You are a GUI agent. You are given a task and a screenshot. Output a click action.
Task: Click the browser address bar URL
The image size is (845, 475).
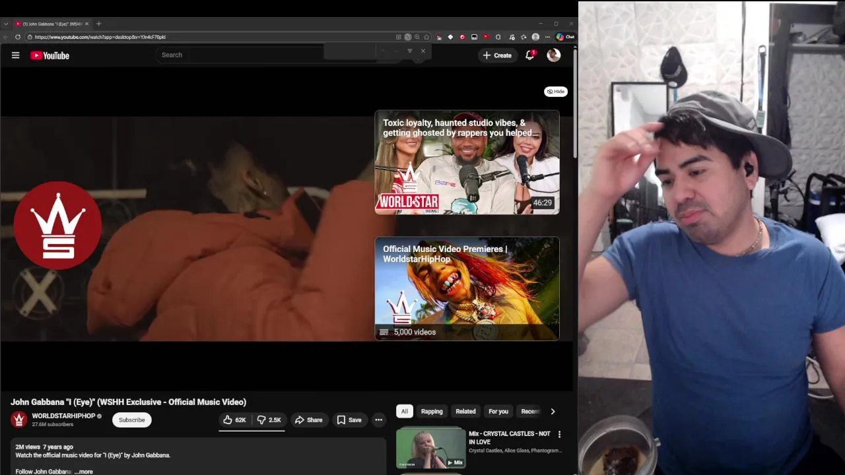[x=100, y=37]
